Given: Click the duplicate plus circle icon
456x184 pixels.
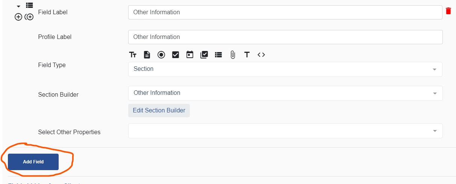Looking at the screenshot, I should coord(29,17).
